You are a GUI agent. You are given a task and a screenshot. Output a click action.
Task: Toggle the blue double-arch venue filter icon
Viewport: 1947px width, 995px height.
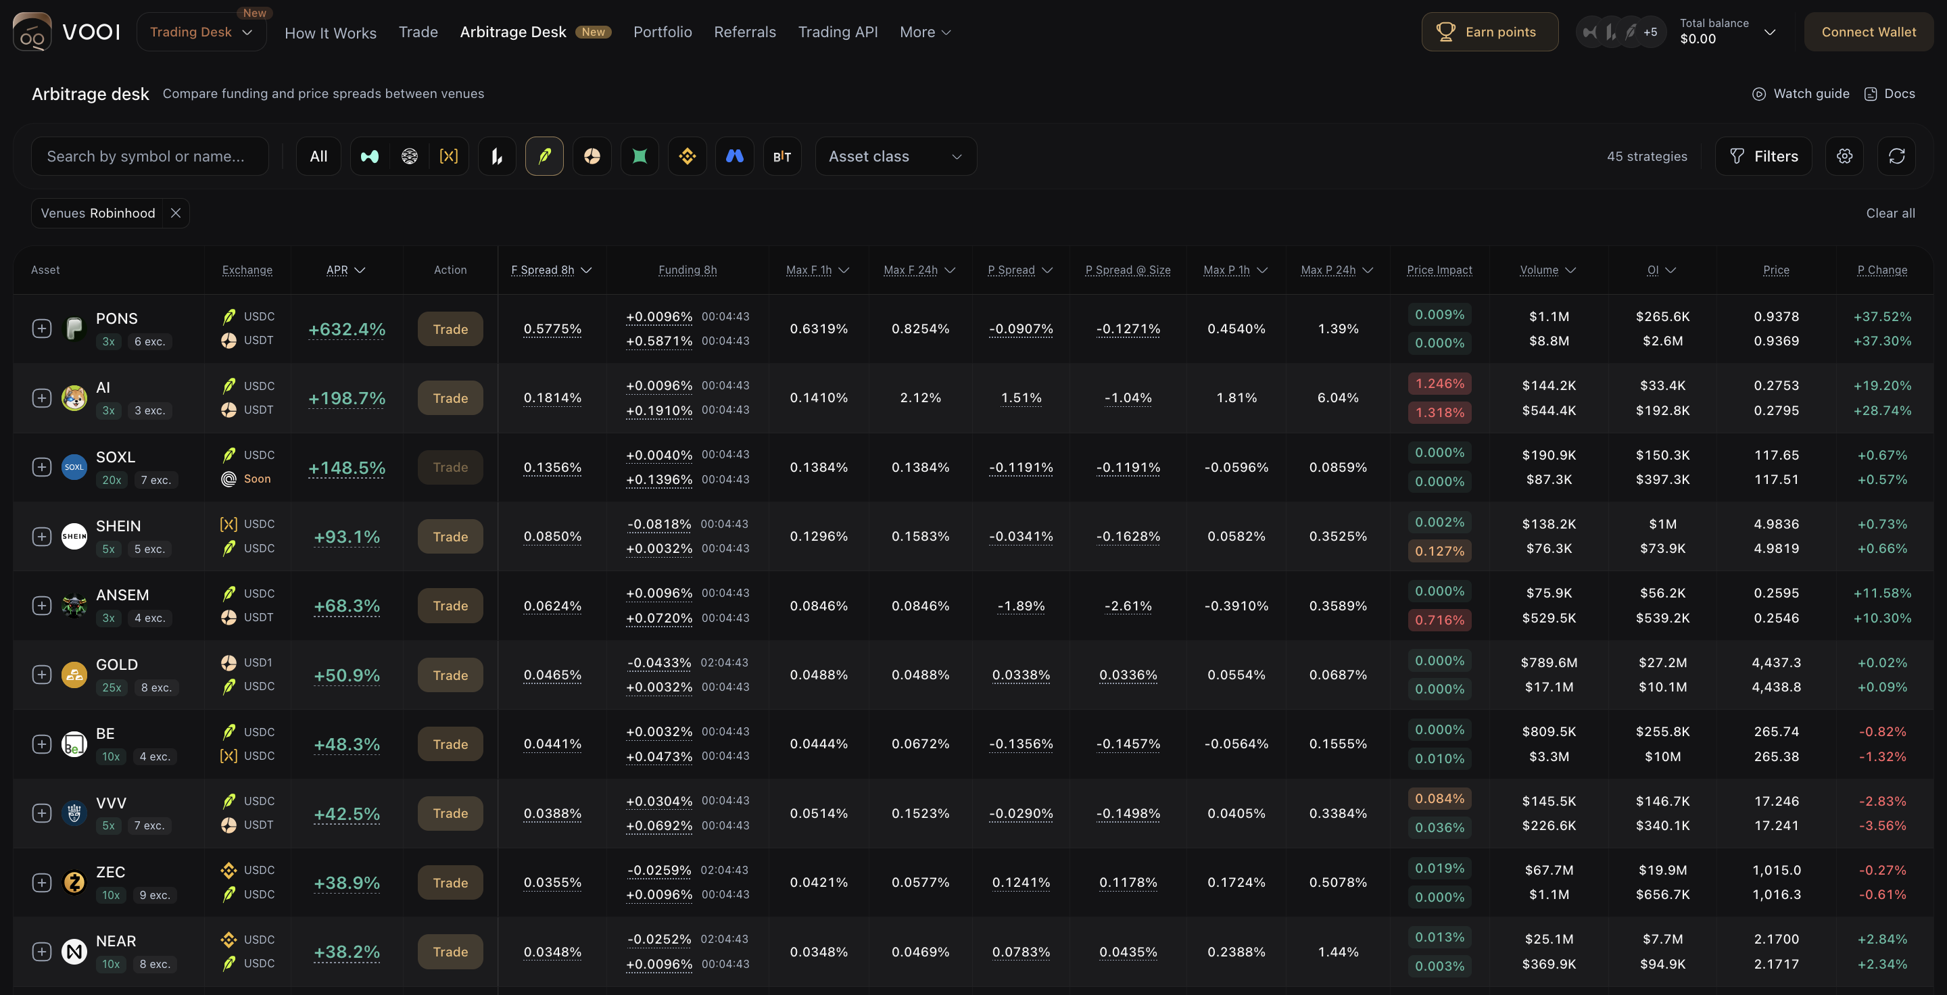click(x=735, y=156)
